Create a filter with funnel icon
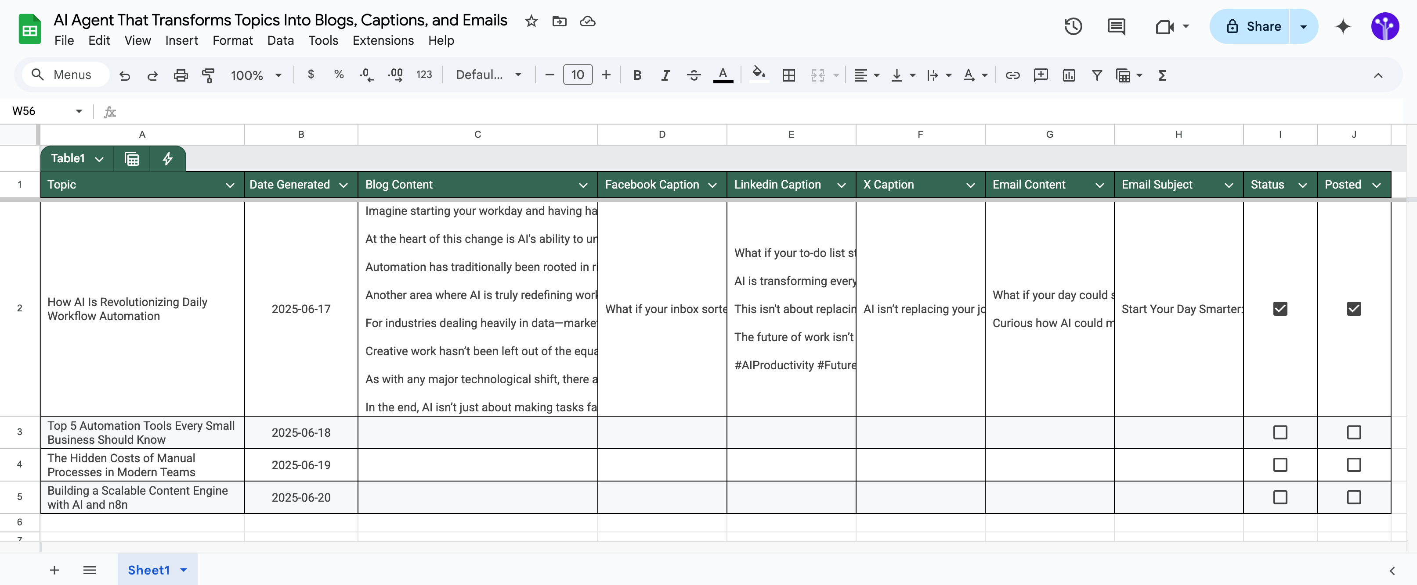 (x=1096, y=75)
